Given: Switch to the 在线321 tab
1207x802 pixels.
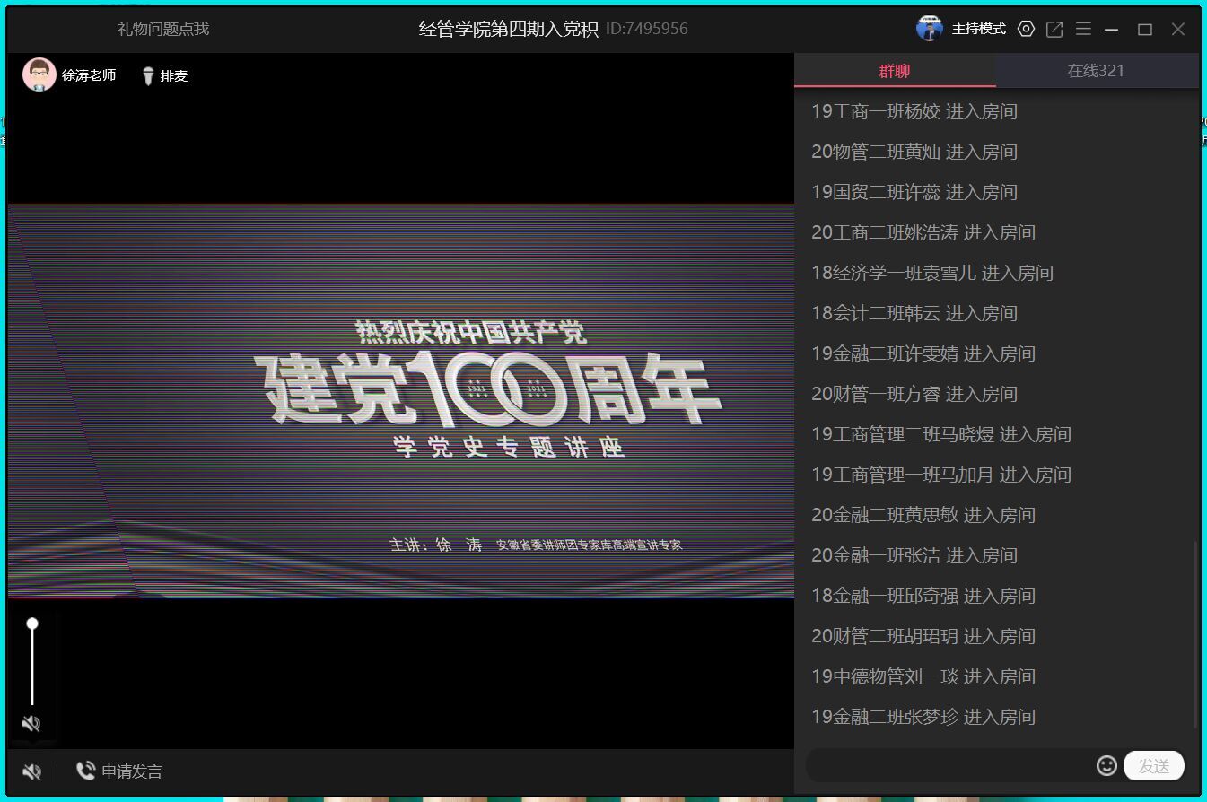Looking at the screenshot, I should (1096, 71).
